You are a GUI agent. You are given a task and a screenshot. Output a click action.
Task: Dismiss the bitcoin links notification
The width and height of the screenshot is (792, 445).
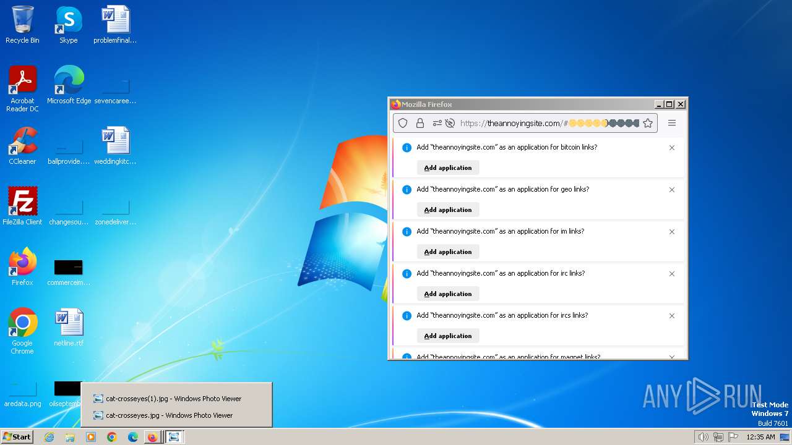pyautogui.click(x=672, y=148)
